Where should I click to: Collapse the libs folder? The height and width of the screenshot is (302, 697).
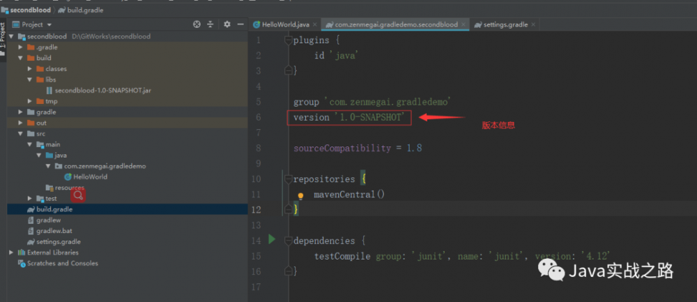pos(29,80)
